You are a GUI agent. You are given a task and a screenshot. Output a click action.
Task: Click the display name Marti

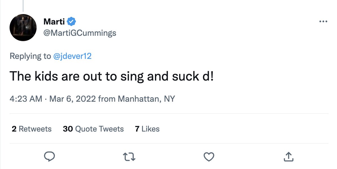pyautogui.click(x=54, y=21)
